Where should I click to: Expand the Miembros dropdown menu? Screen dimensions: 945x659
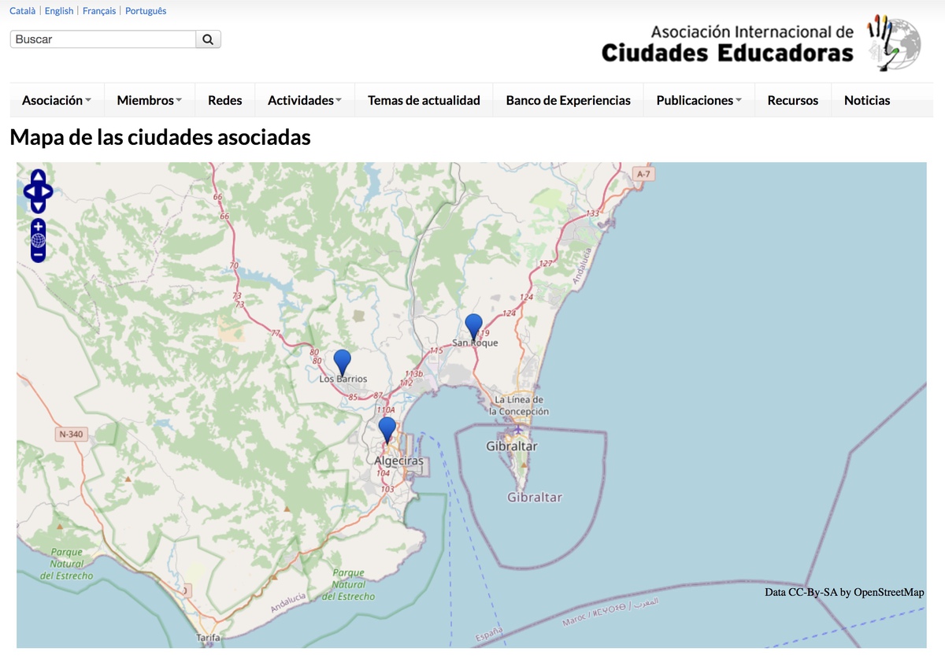149,100
